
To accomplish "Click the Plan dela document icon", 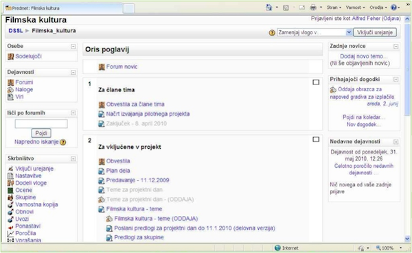I will pyautogui.click(x=102, y=171).
